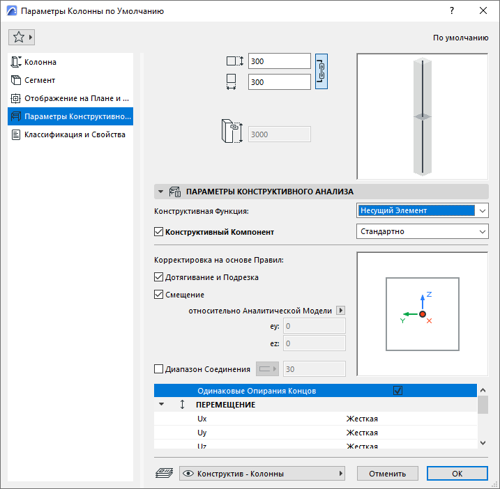Select the Колонна page in sidebar
500x489 pixels.
coord(70,62)
